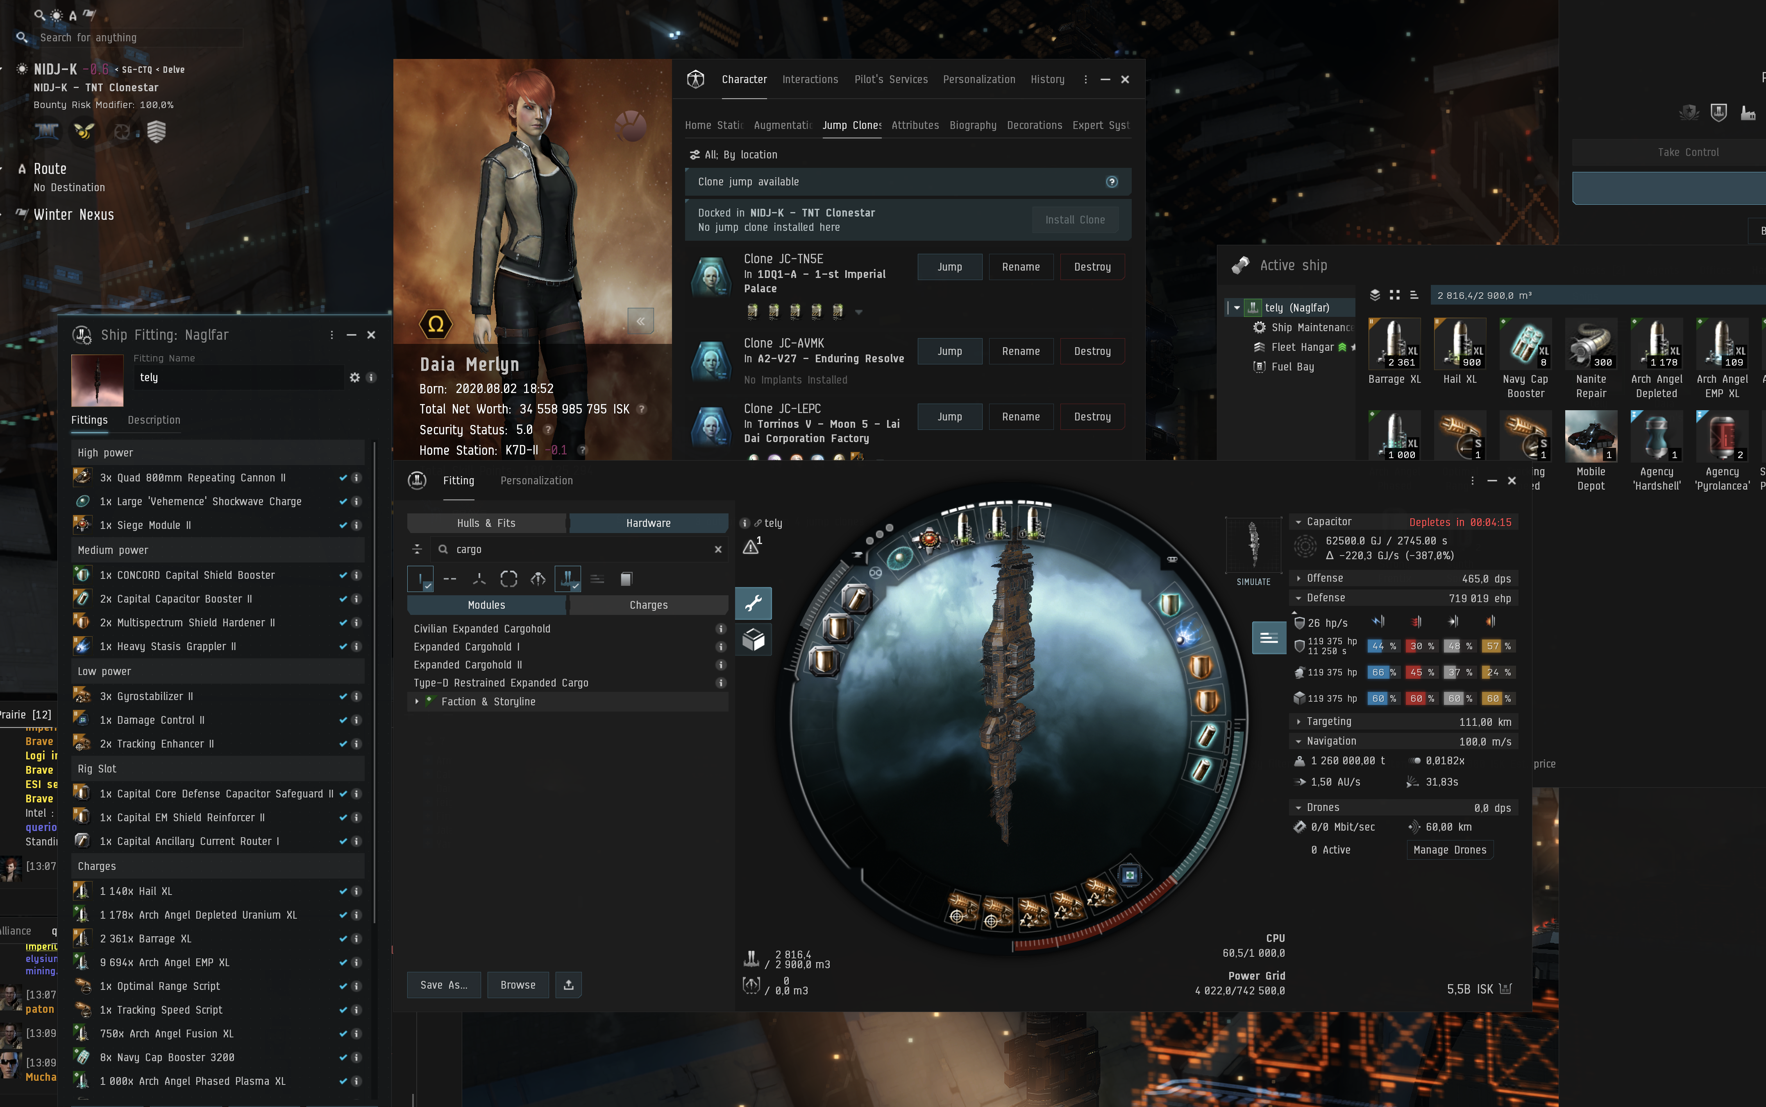Switch inventory to list view icon
This screenshot has width=1766, height=1107.
click(x=1414, y=295)
